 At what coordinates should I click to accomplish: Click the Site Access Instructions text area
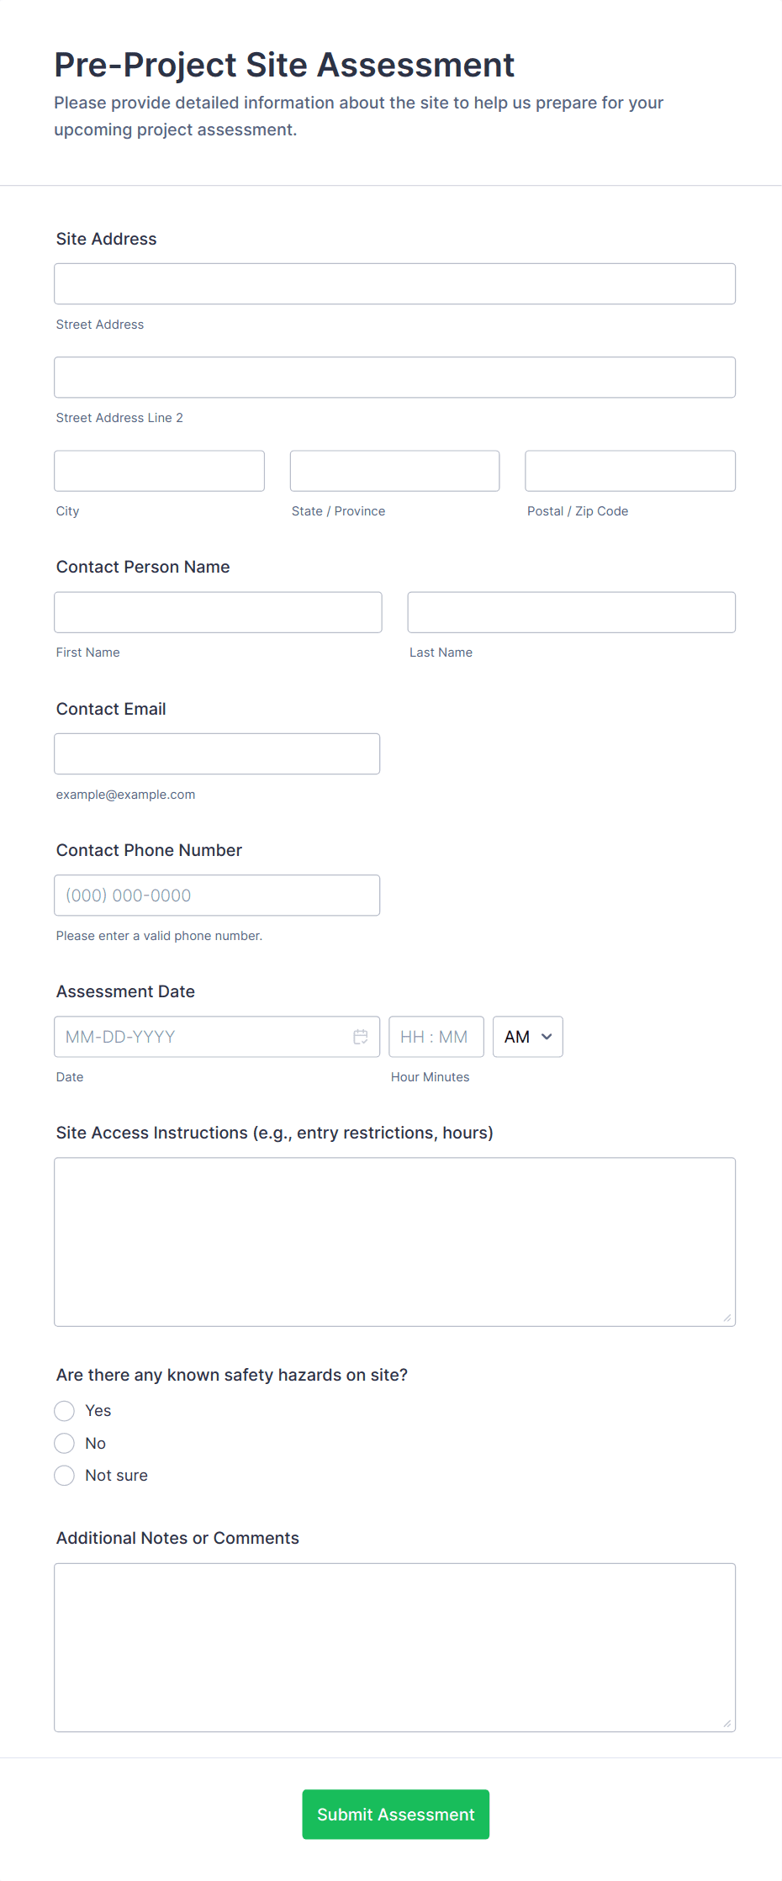pyautogui.click(x=394, y=1242)
